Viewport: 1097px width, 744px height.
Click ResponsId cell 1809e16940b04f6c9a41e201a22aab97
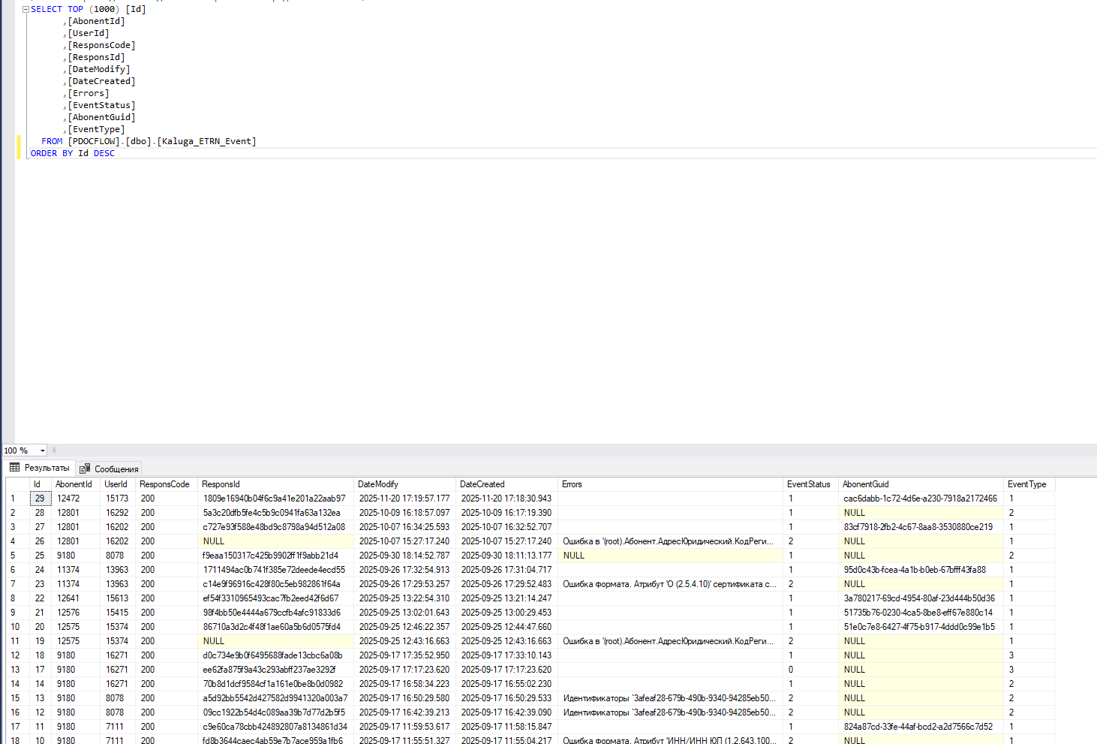(x=275, y=499)
